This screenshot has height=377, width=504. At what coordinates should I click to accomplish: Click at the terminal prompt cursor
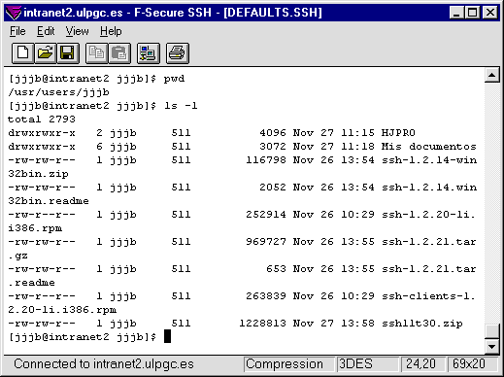[x=167, y=336]
